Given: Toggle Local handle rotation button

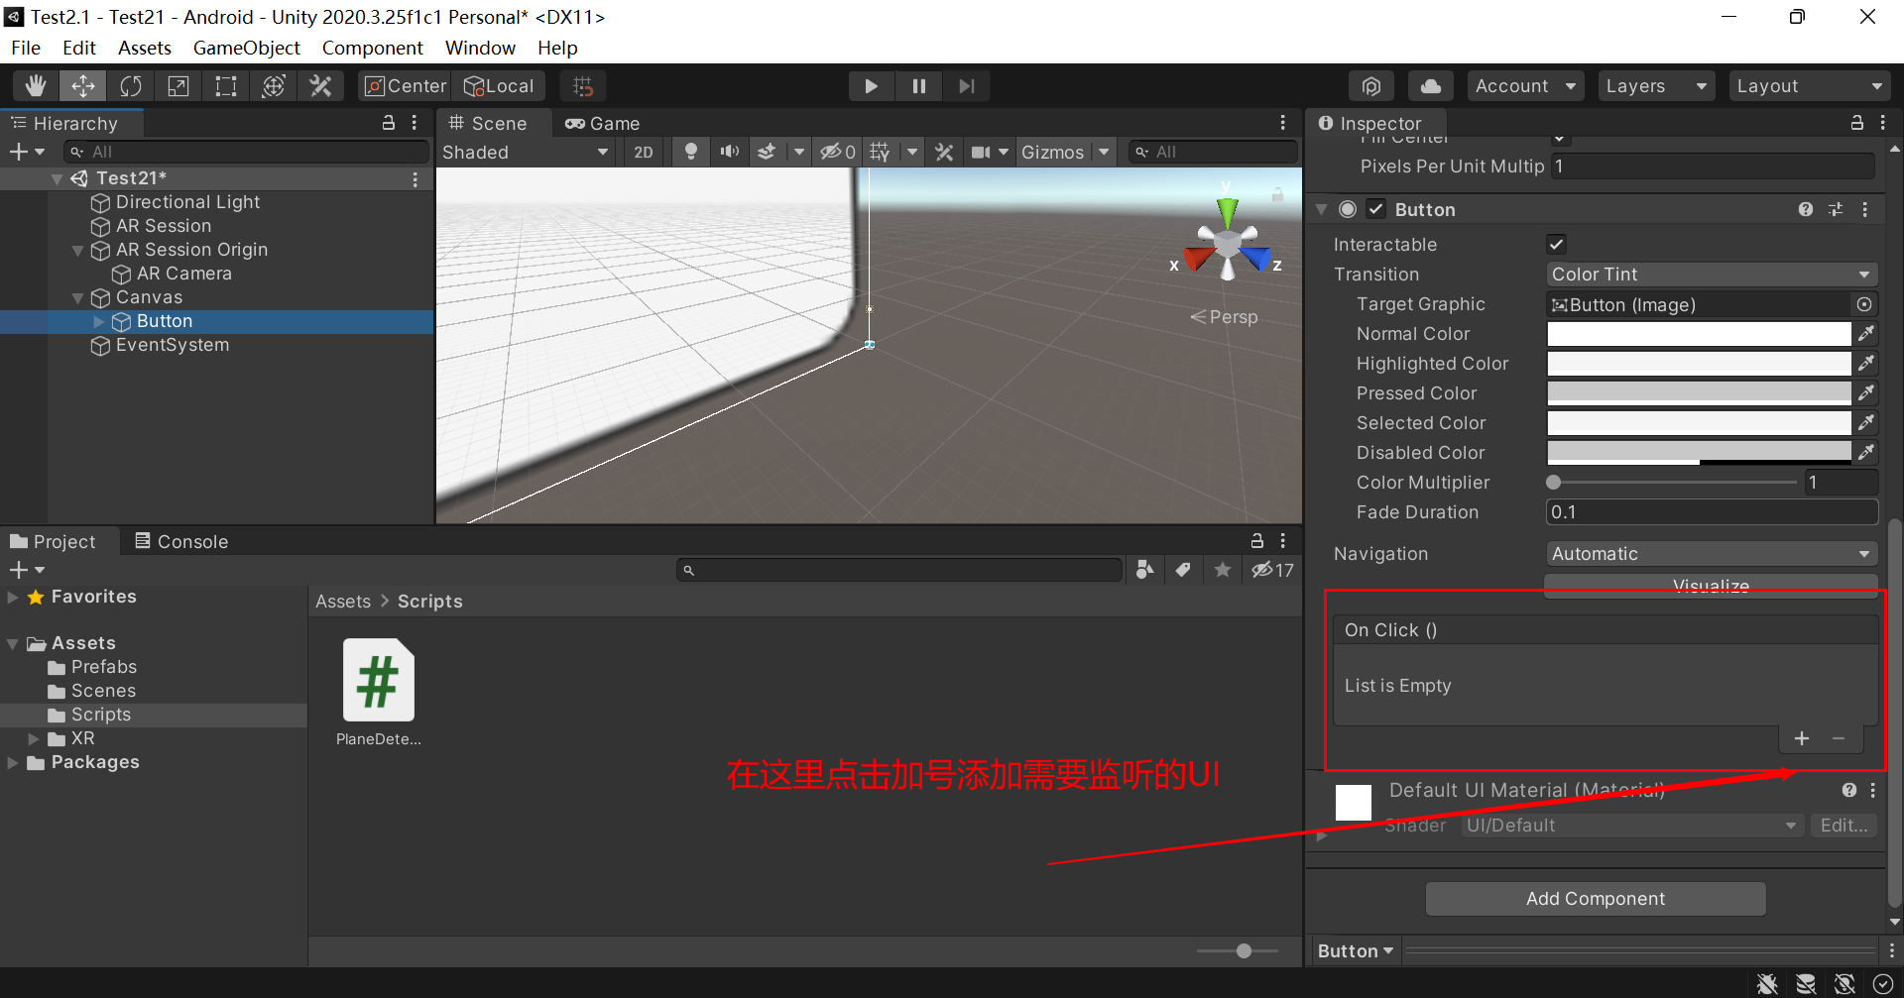Looking at the screenshot, I should tap(499, 86).
